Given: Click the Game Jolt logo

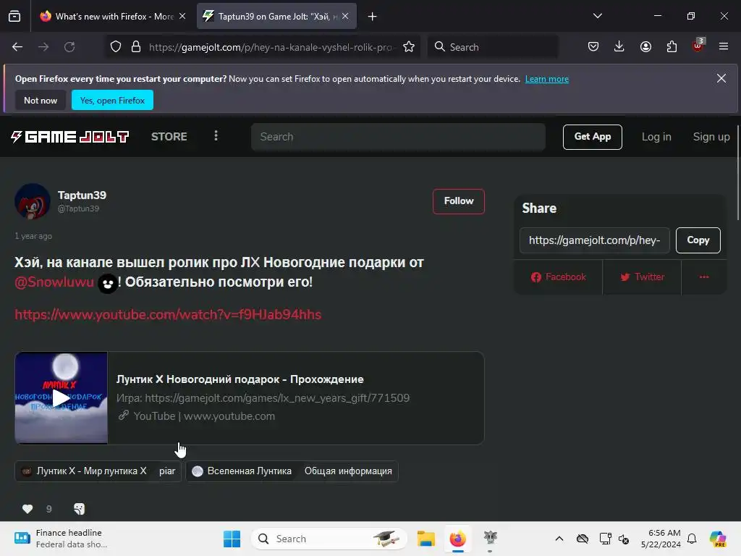Looking at the screenshot, I should 70,137.
